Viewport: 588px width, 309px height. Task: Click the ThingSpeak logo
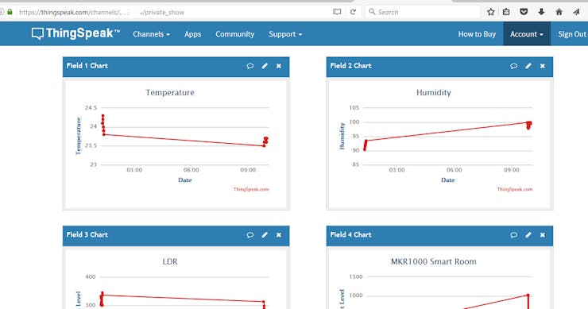click(x=75, y=33)
